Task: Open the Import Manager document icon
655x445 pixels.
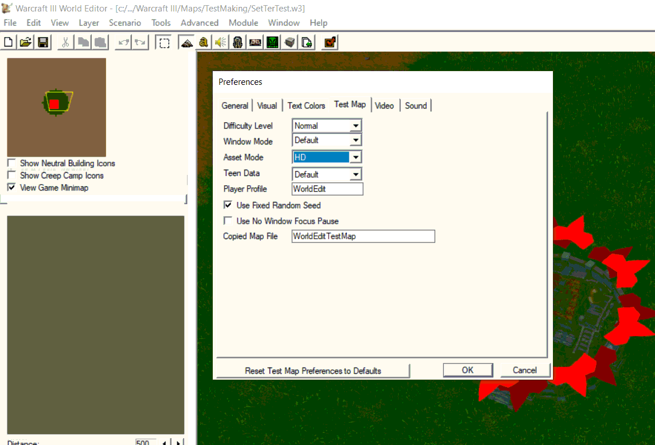Action: tap(307, 42)
